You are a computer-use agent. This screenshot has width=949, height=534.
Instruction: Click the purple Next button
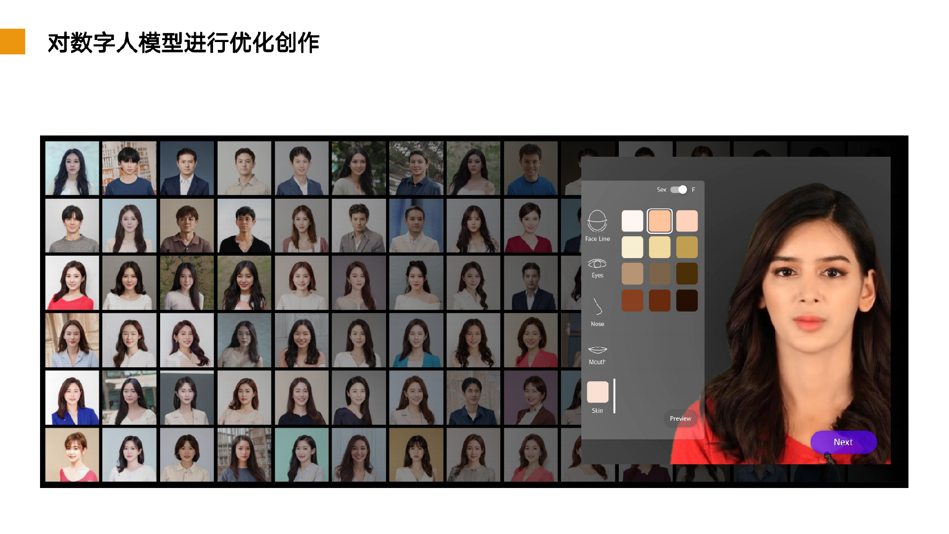[843, 442]
